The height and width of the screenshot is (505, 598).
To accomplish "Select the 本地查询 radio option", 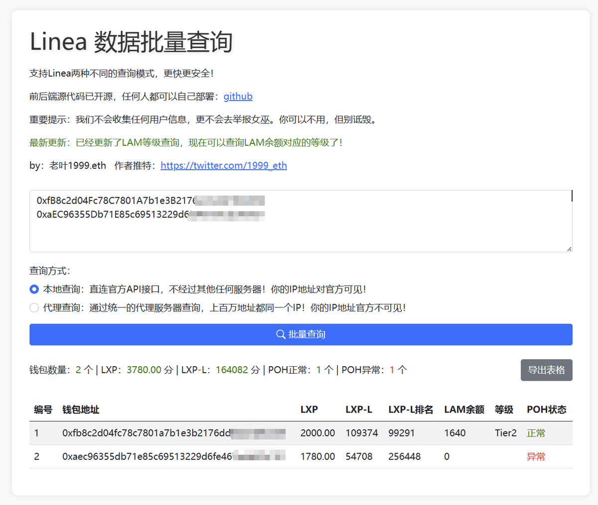I will 34,289.
